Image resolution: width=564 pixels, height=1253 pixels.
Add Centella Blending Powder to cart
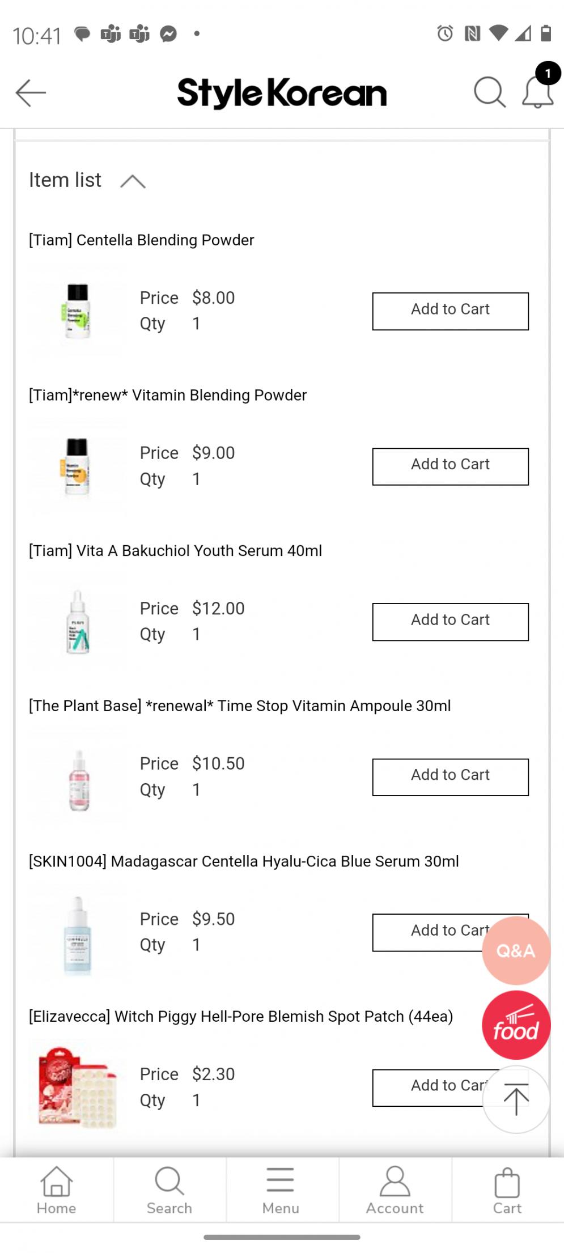pyautogui.click(x=450, y=311)
